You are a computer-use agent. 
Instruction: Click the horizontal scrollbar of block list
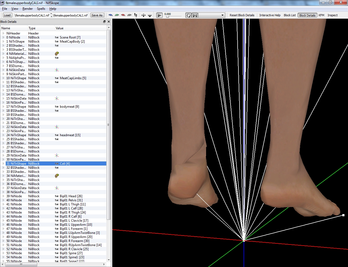click(21, 264)
